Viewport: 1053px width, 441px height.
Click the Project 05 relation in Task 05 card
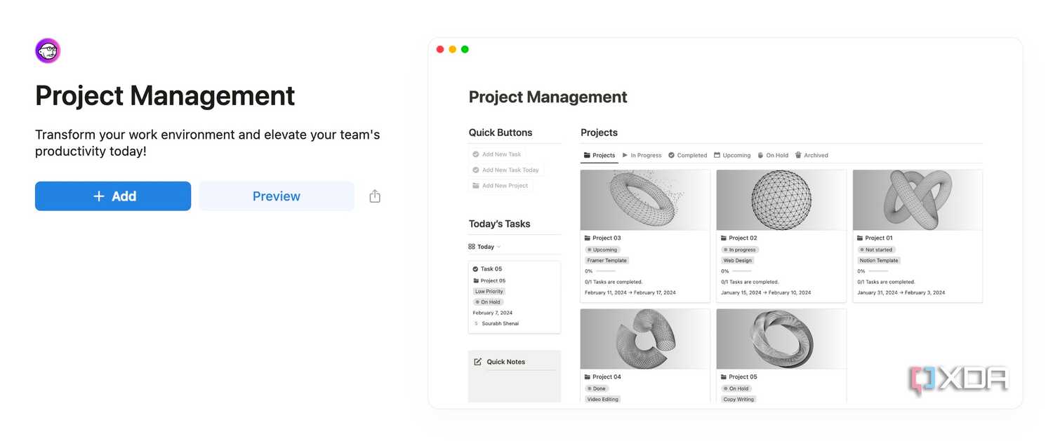(489, 280)
